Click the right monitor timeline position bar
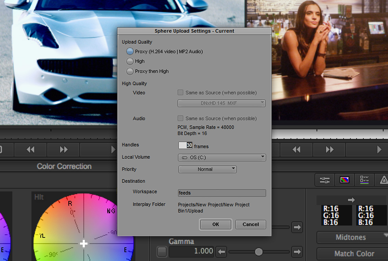388x261 pixels. (x=330, y=134)
